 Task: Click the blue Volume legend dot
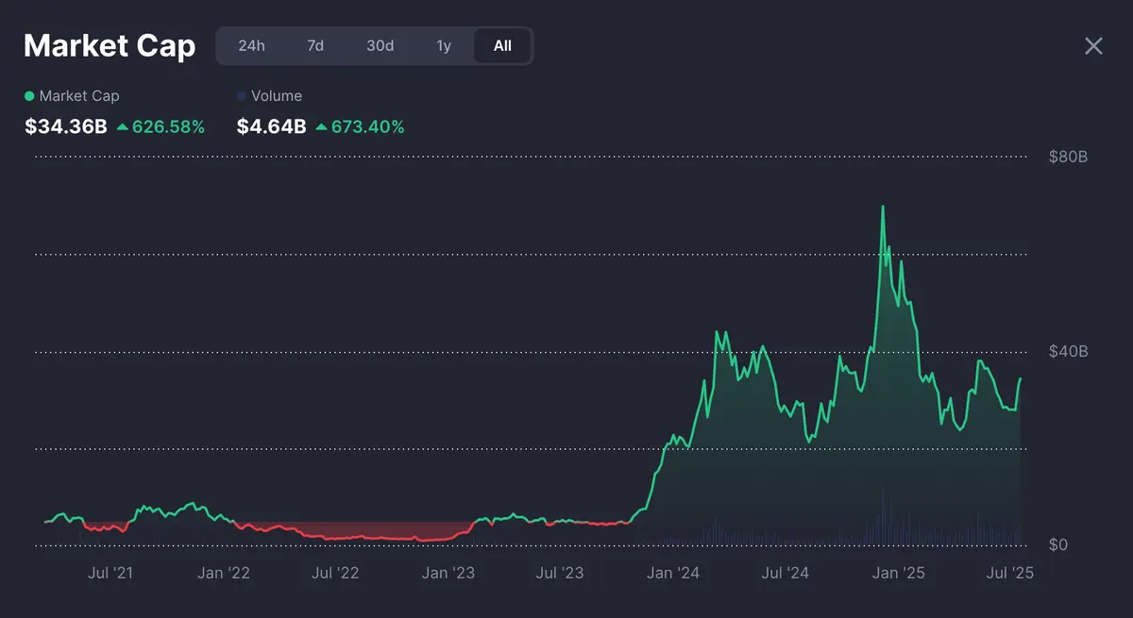[x=241, y=95]
